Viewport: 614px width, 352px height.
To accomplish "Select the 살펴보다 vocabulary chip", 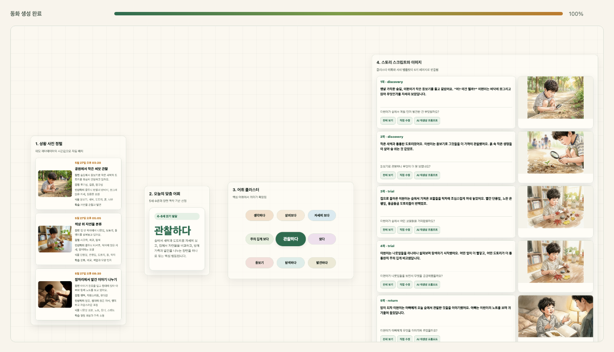I will [291, 215].
